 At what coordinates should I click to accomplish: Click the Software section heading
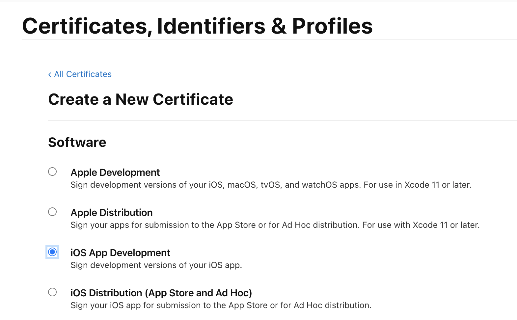click(x=77, y=143)
